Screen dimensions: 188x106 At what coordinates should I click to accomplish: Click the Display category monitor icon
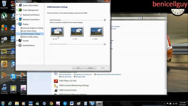(x=20, y=24)
